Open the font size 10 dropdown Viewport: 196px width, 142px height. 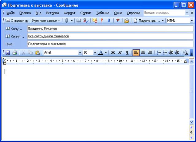tap(95, 53)
